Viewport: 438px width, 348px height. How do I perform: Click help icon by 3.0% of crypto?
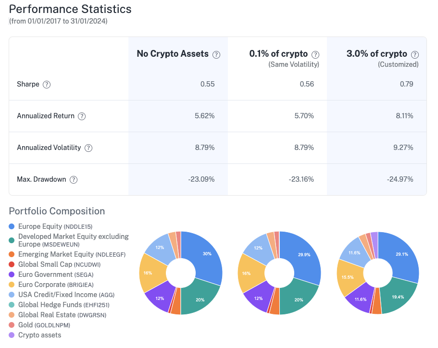coord(415,54)
